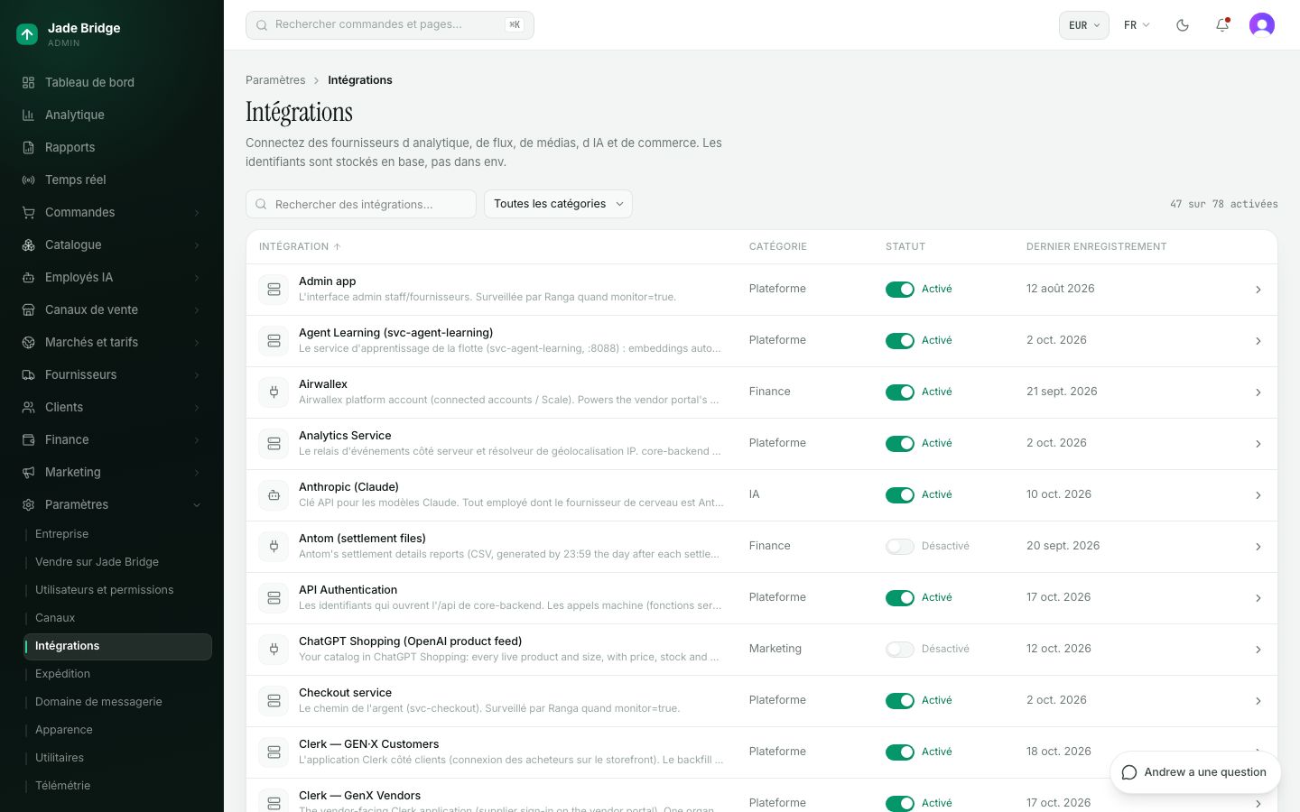Turn off Anthropic (Claude) toggle
The image size is (1300, 812).
pos(900,495)
